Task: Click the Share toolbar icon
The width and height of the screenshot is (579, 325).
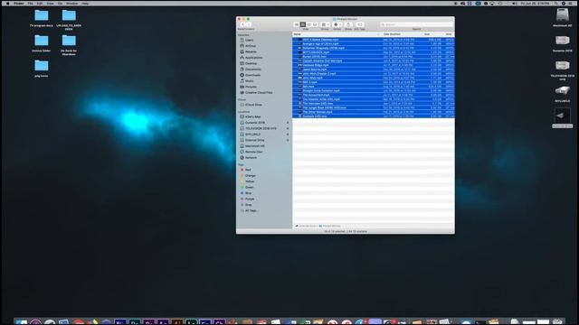Action: [348, 24]
